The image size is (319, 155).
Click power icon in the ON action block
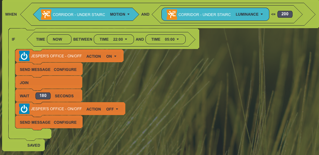click(x=24, y=56)
